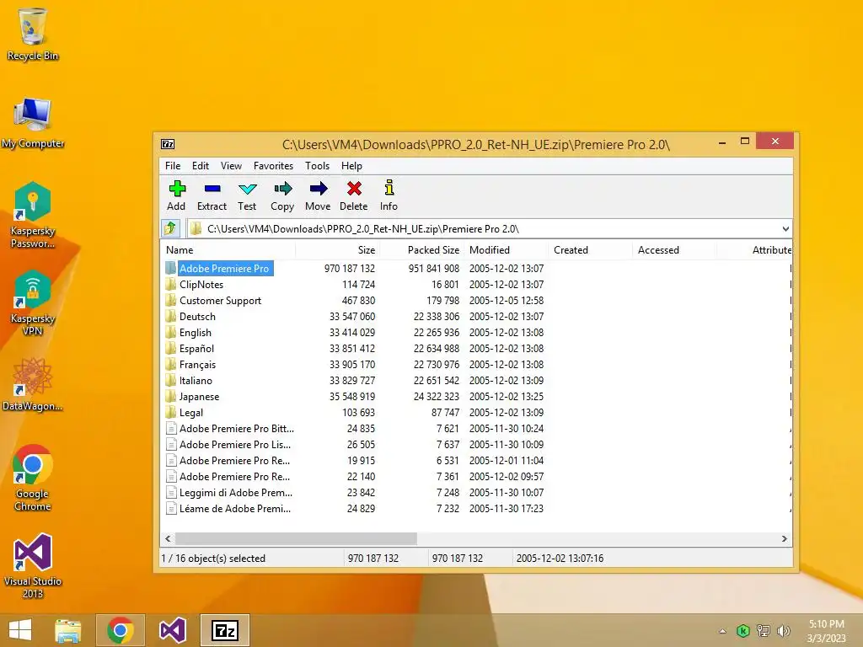Open the Info toolbar button

[389, 195]
